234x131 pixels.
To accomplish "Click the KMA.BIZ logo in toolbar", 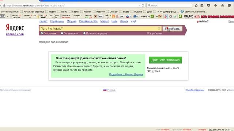I will click(x=188, y=16).
